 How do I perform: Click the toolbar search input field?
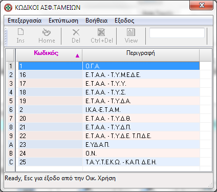177,33
